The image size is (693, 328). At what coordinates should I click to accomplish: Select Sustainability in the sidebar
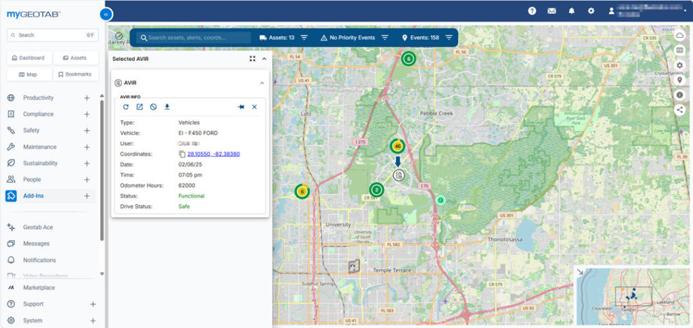[40, 163]
